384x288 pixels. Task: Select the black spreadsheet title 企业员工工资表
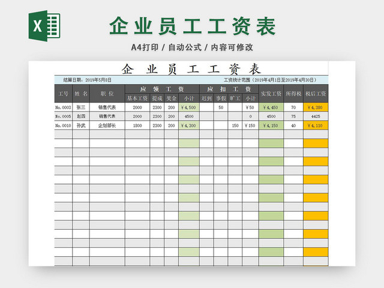click(x=191, y=69)
